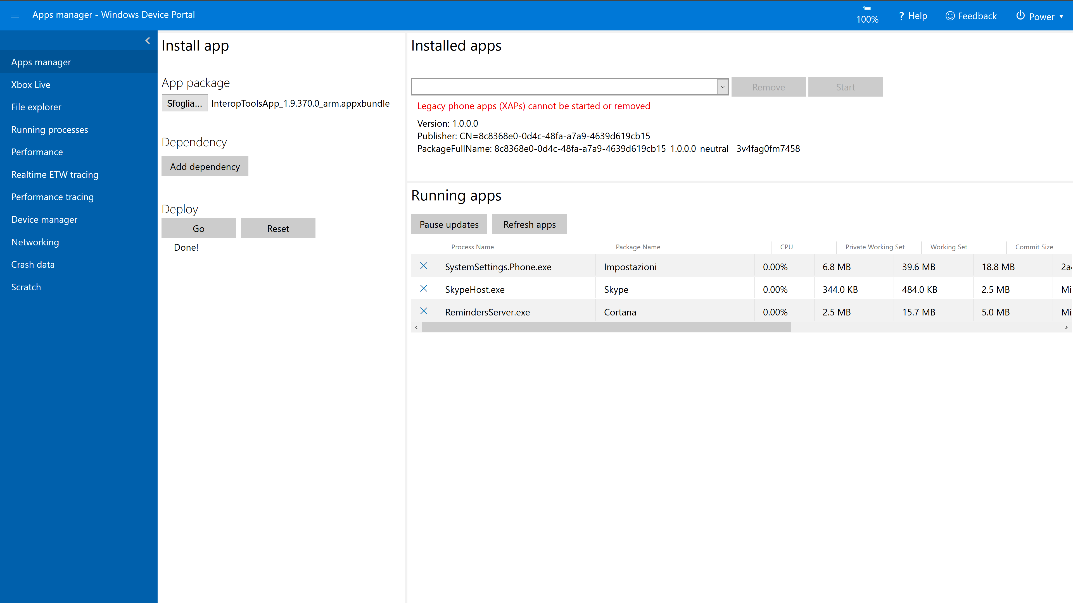Click the Working Set column header
Image resolution: width=1073 pixels, height=603 pixels.
pyautogui.click(x=948, y=247)
